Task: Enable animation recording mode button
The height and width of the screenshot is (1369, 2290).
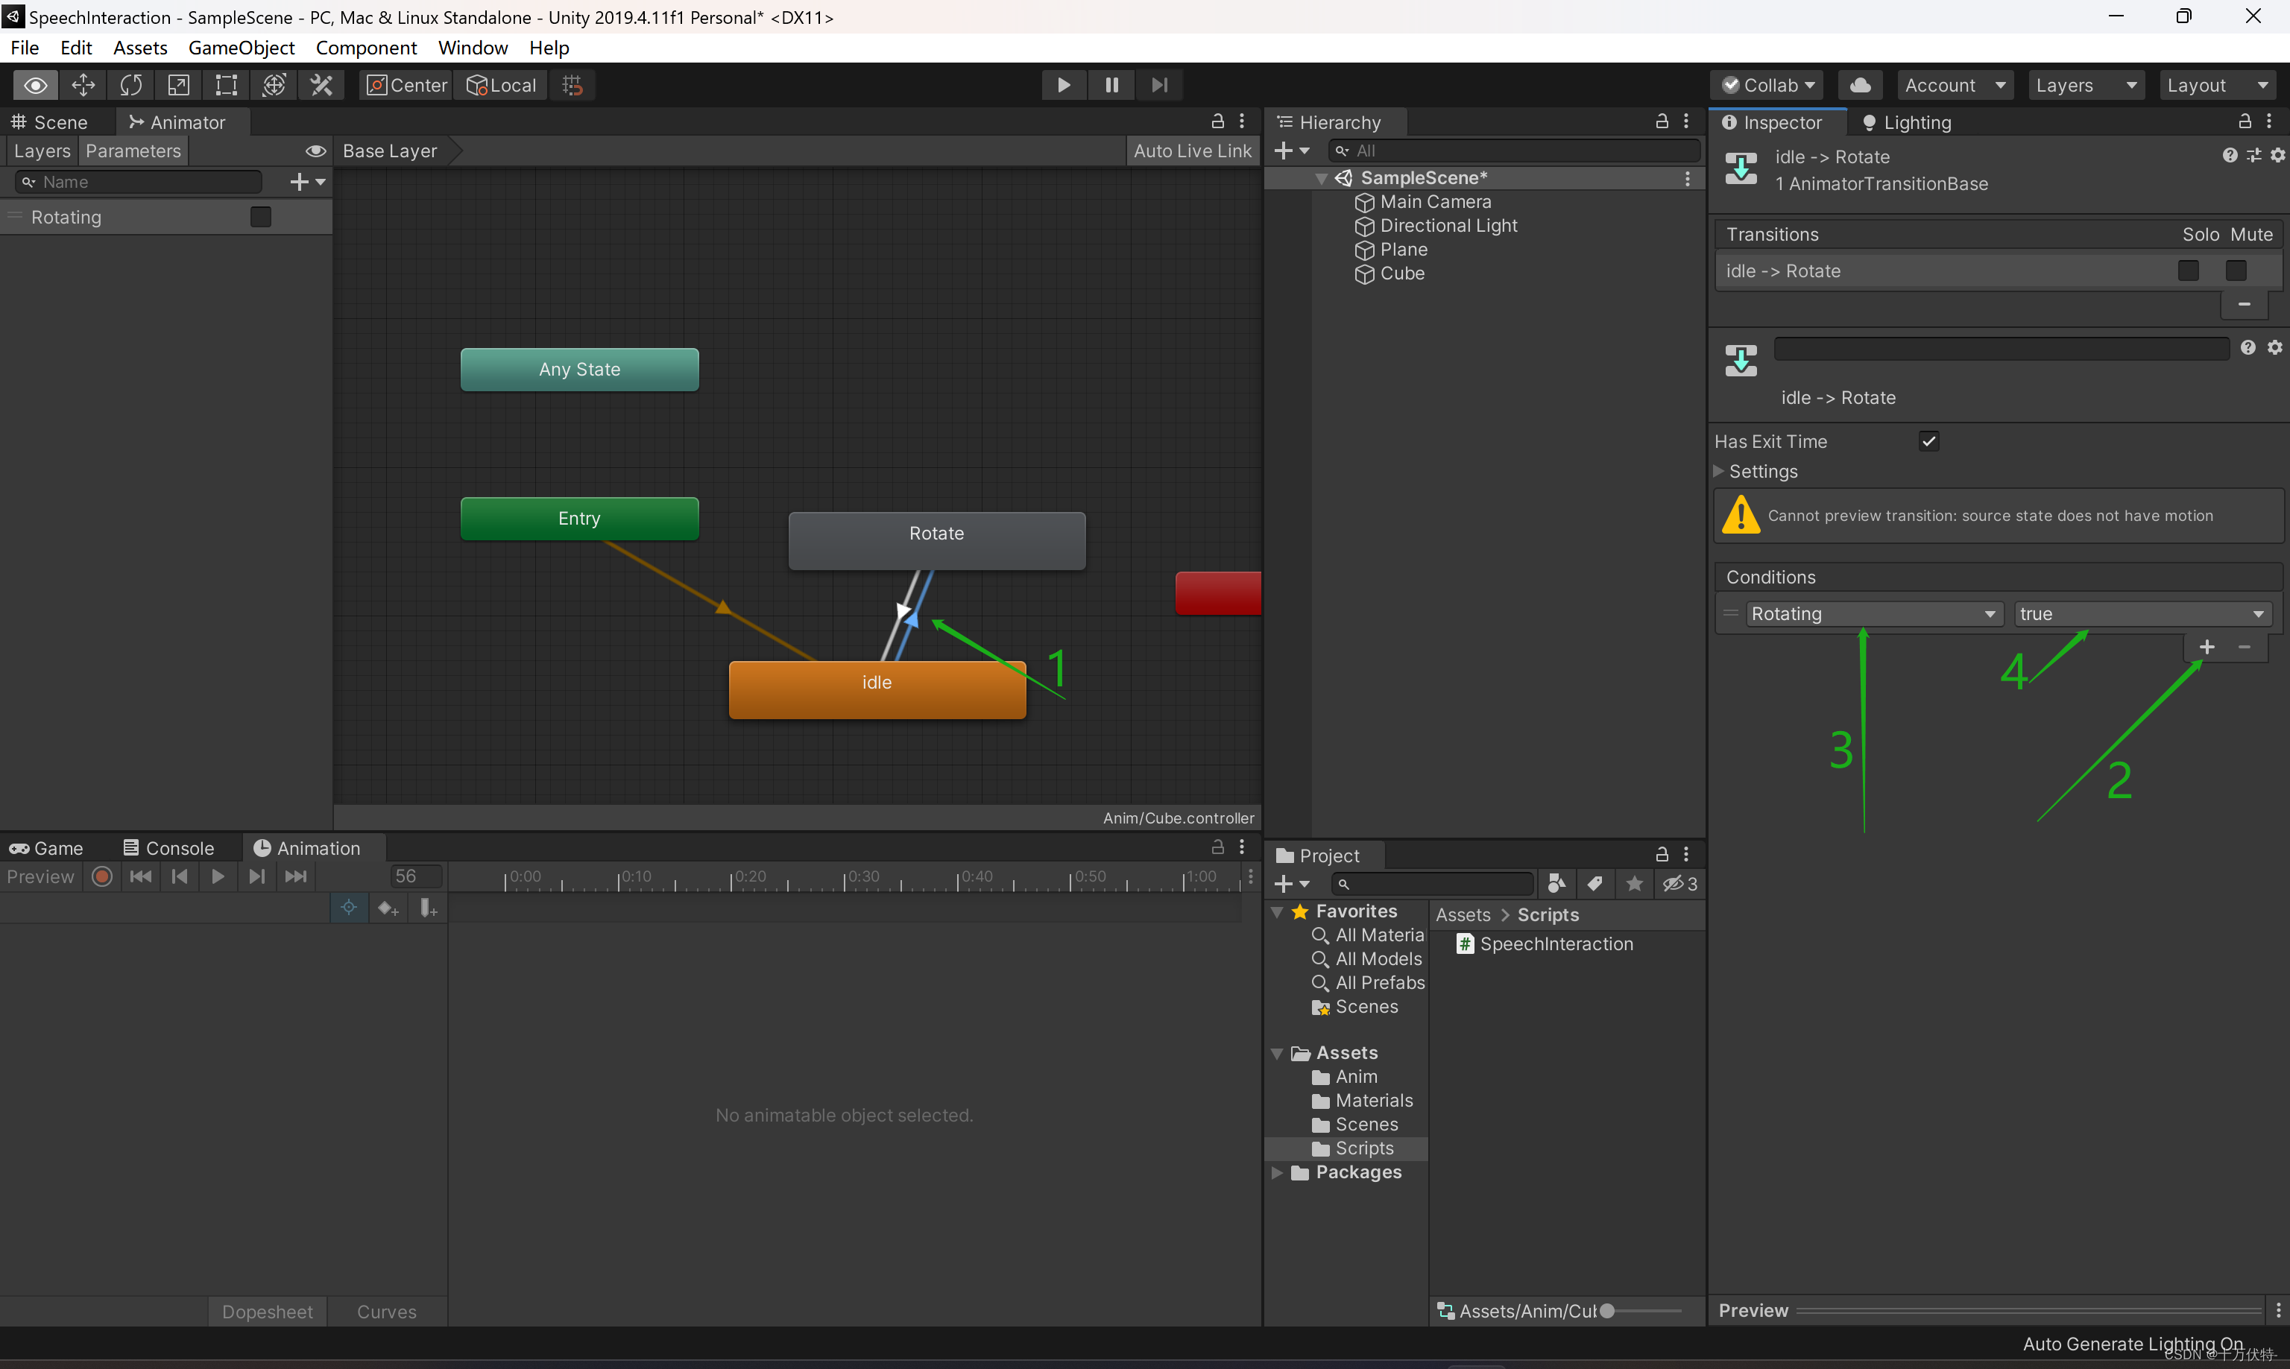Action: click(102, 876)
